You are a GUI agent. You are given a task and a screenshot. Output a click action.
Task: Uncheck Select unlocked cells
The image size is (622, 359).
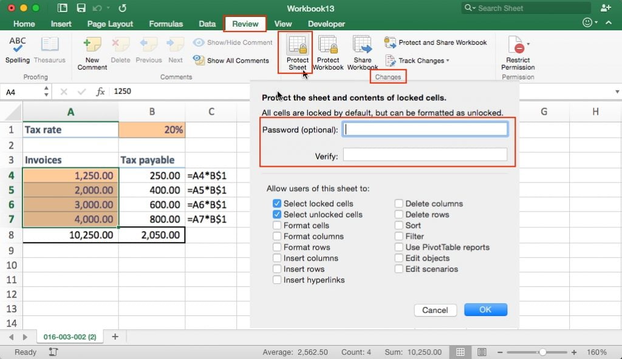click(x=277, y=215)
